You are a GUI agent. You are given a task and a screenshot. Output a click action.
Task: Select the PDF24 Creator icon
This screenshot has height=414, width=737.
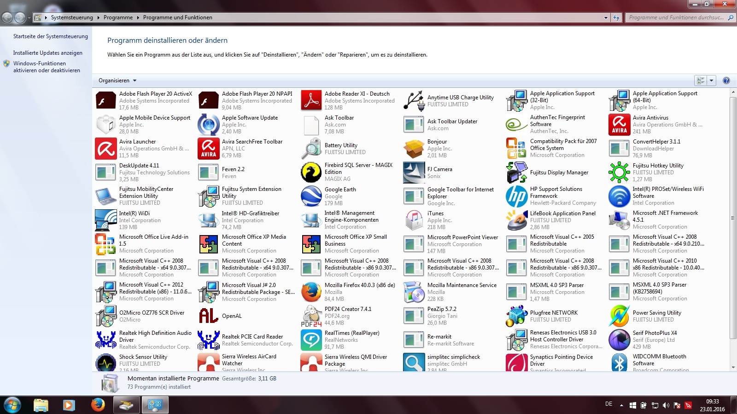click(x=311, y=316)
